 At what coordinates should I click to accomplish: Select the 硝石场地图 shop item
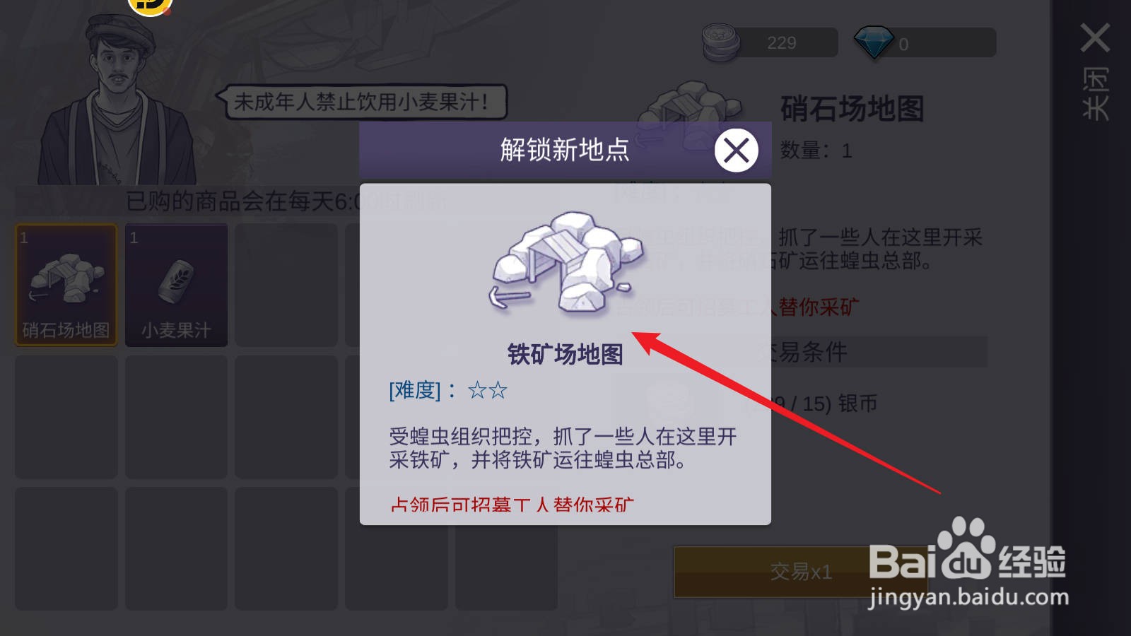tap(66, 285)
